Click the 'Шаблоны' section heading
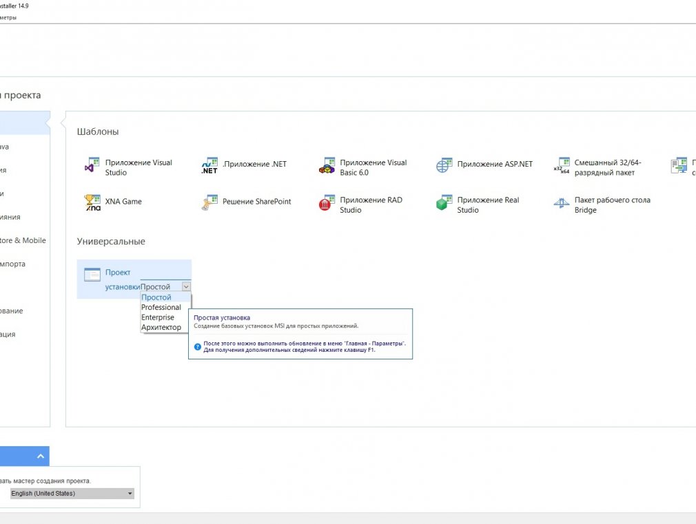The width and height of the screenshot is (696, 524). pyautogui.click(x=98, y=132)
